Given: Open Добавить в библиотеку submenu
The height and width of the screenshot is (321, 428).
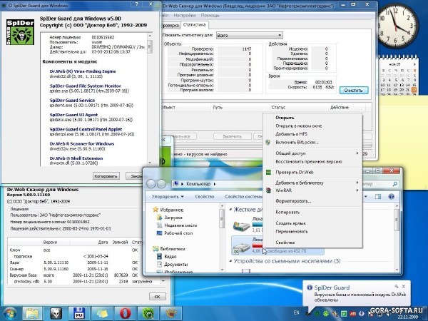Looking at the screenshot, I should [312, 183].
